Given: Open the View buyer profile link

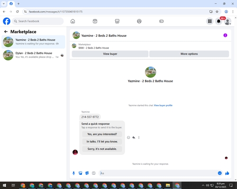Looking at the screenshot, I should [163, 105].
